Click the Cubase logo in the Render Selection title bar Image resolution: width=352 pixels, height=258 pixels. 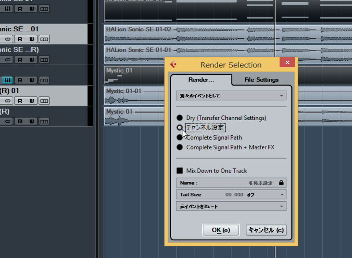point(173,64)
